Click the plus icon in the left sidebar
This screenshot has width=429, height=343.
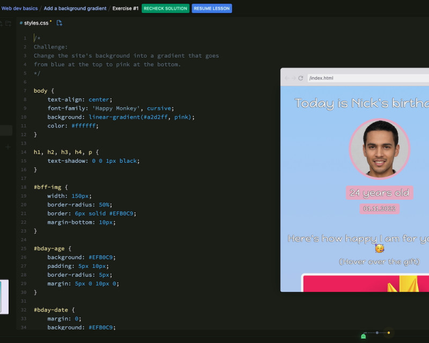[8, 147]
